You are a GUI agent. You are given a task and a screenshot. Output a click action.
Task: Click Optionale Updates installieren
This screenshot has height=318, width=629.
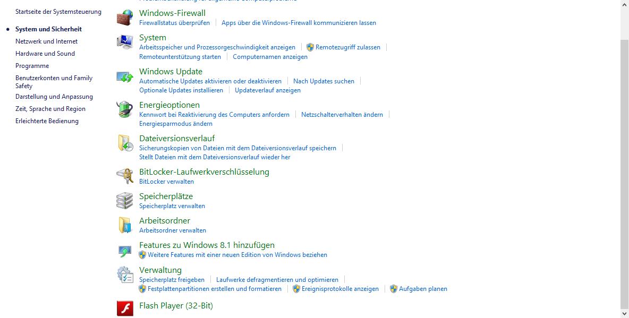tap(181, 91)
